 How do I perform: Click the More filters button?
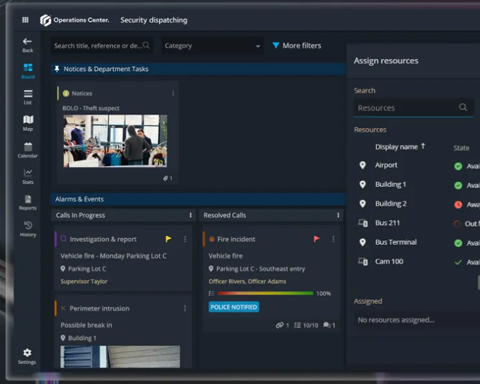(296, 46)
